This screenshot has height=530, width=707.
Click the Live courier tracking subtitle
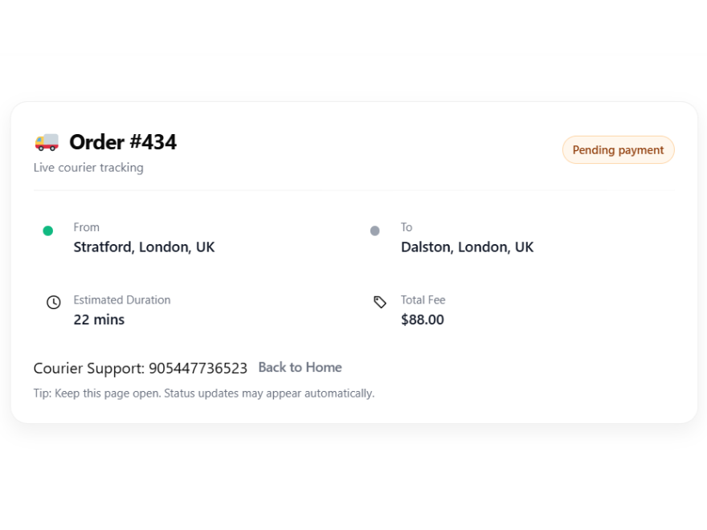[88, 168]
